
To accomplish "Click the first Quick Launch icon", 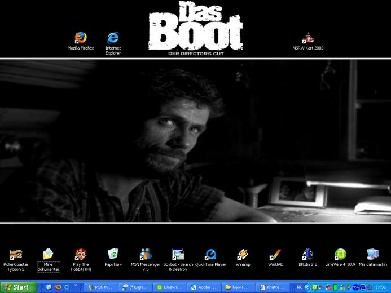I will [x=49, y=287].
